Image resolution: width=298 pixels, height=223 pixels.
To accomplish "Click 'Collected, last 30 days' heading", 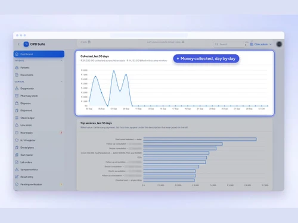I will [95, 56].
